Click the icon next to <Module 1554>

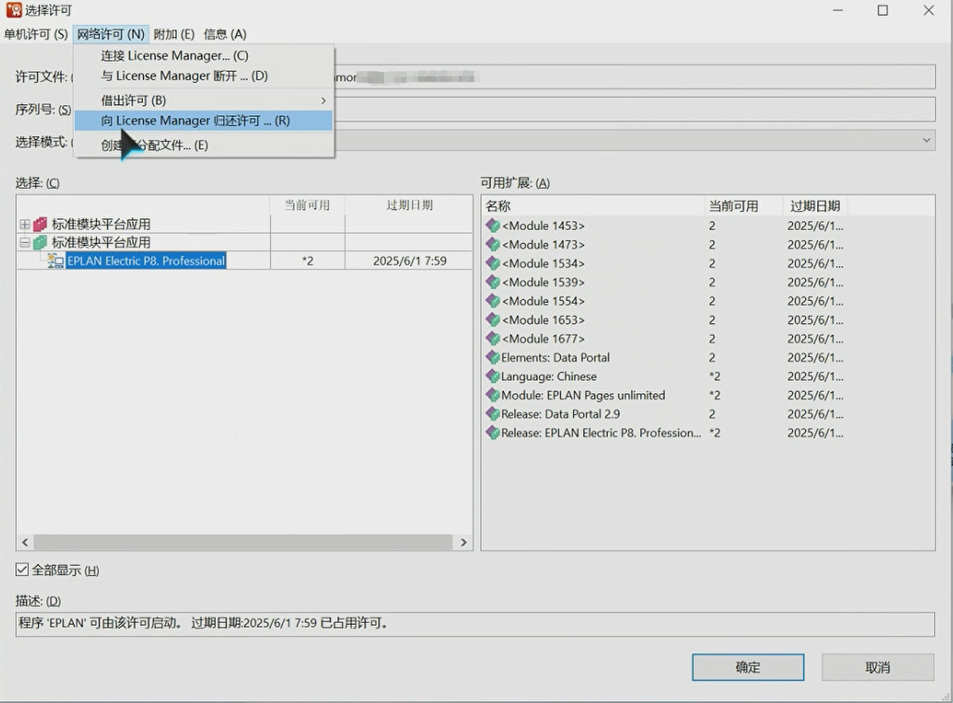click(493, 301)
